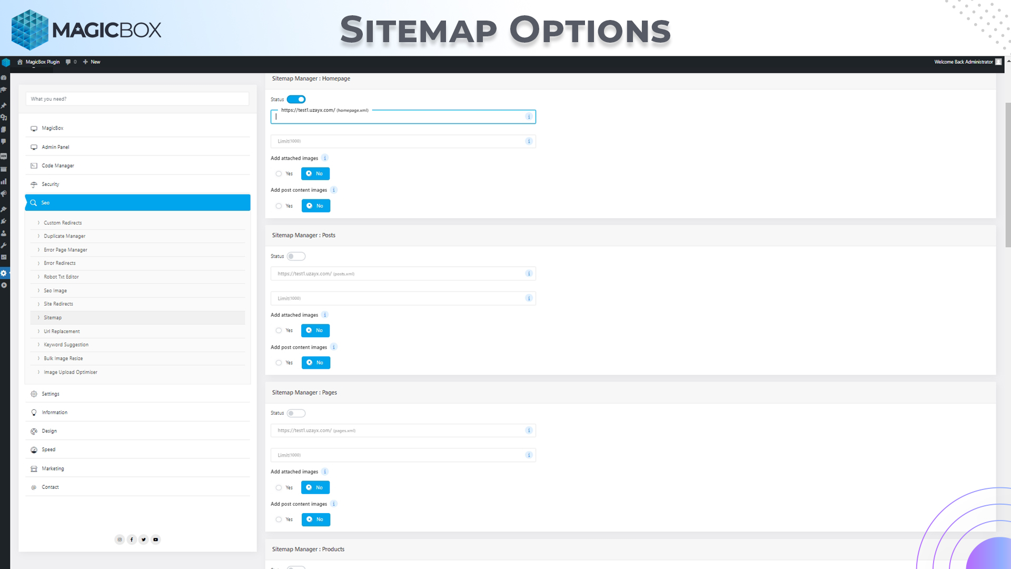Click the comments bubble icon in admin bar
This screenshot has width=1011, height=569.
tap(68, 62)
